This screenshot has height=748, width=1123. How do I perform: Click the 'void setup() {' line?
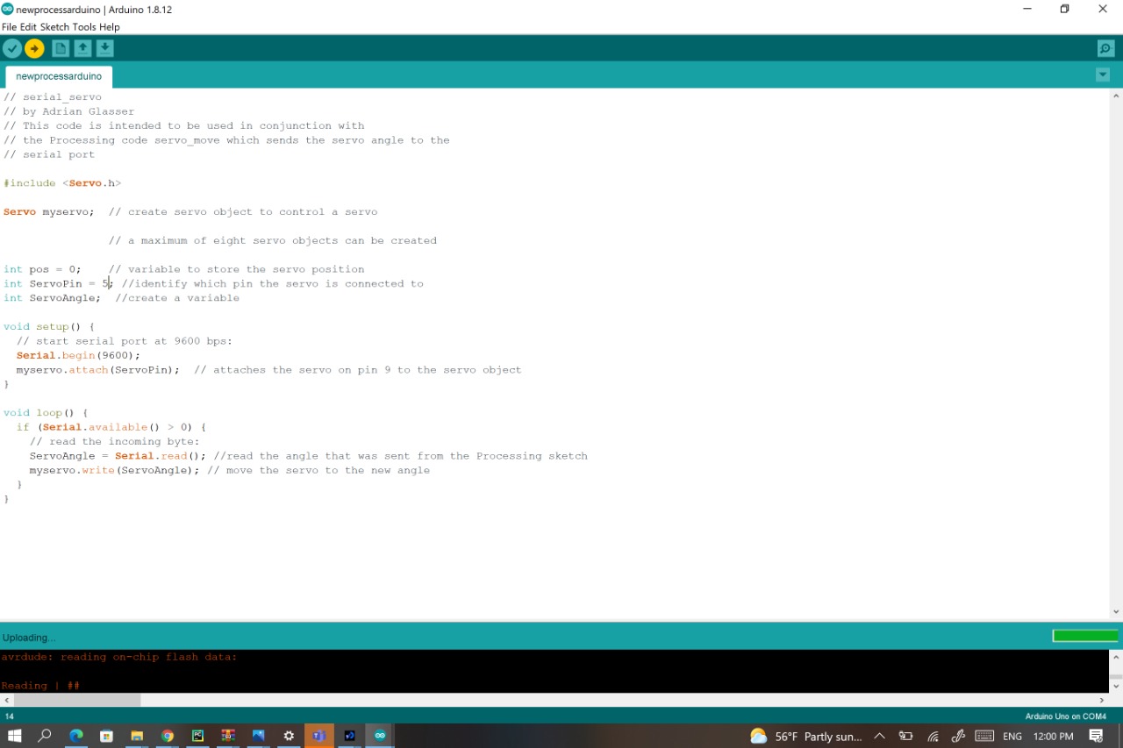pyautogui.click(x=49, y=327)
